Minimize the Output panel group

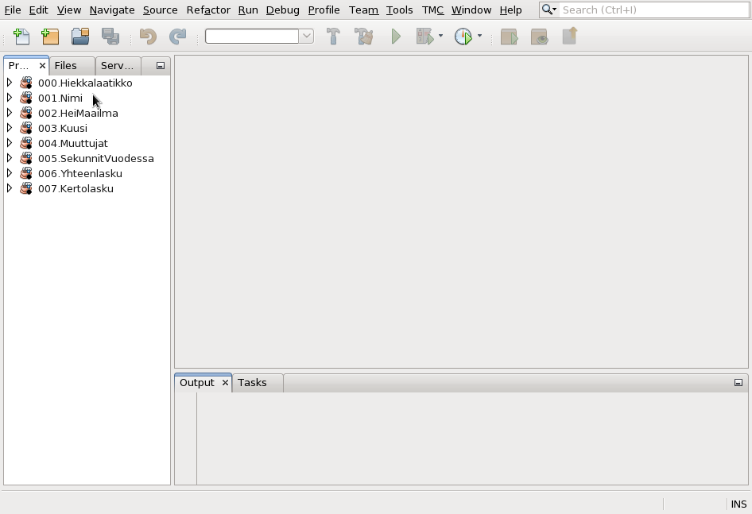coord(738,383)
